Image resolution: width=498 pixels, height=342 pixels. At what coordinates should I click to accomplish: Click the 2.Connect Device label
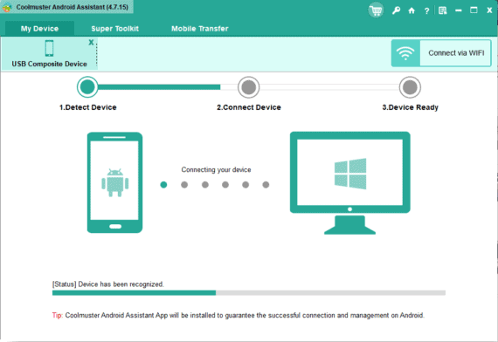249,107
